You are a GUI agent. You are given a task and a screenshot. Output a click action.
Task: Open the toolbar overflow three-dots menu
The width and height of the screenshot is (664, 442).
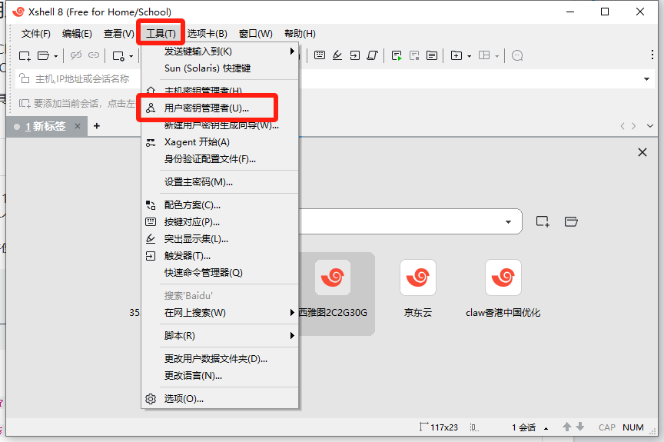coord(652,55)
